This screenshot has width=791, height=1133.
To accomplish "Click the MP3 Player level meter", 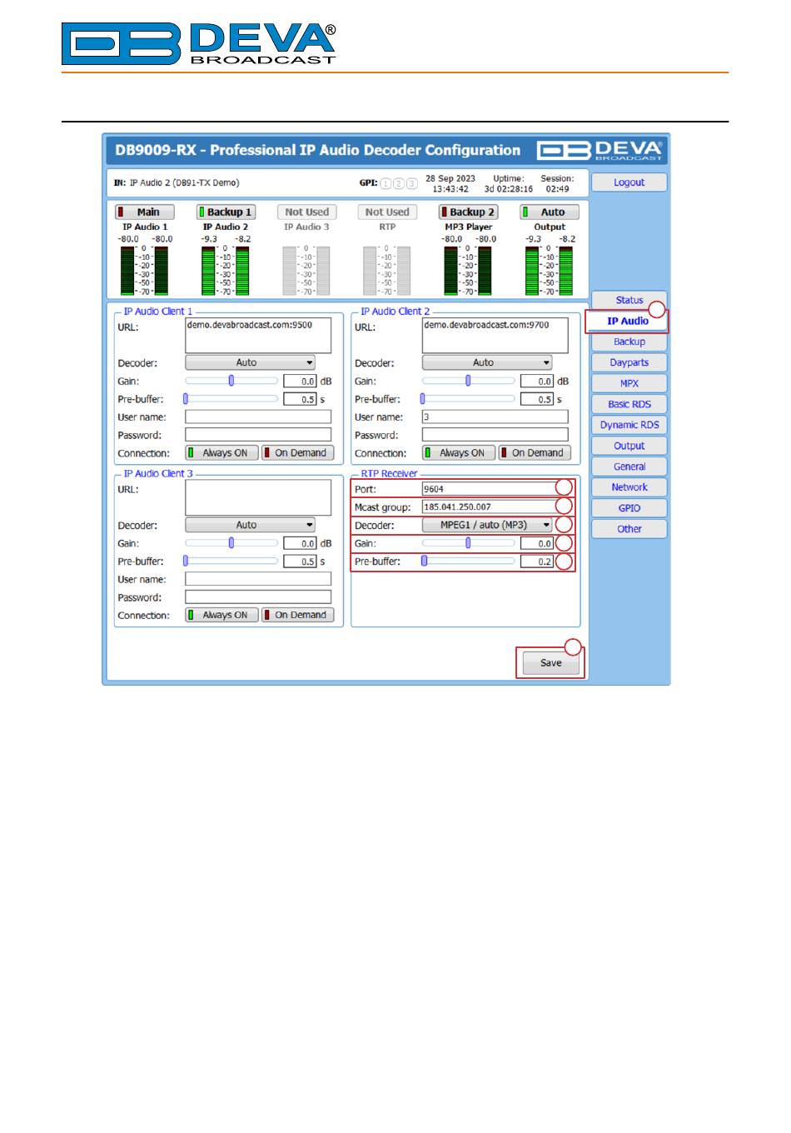I will coord(468,270).
